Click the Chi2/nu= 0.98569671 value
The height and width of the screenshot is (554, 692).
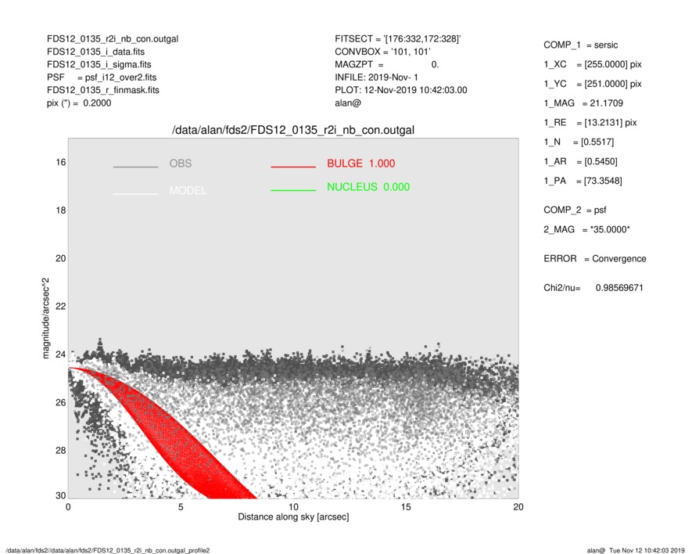(x=593, y=288)
